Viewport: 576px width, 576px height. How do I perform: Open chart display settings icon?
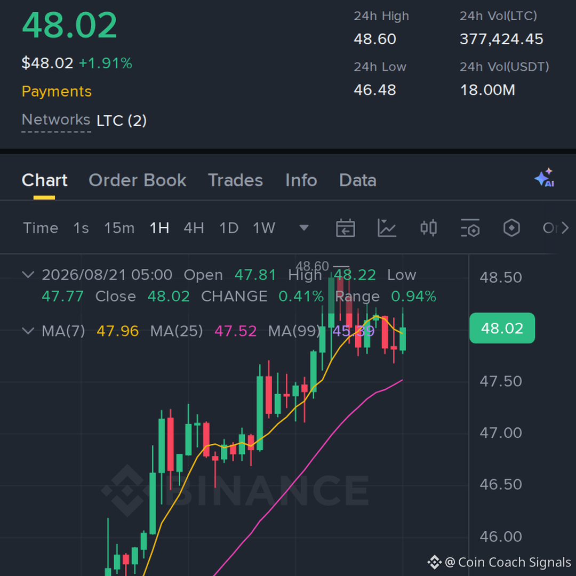(470, 228)
